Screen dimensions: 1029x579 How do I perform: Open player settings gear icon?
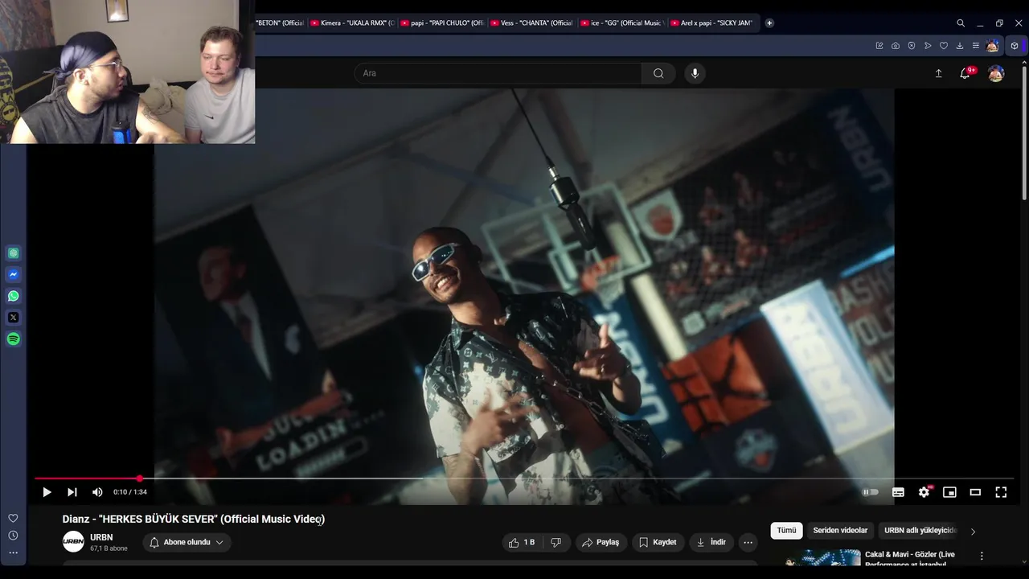[x=924, y=492]
